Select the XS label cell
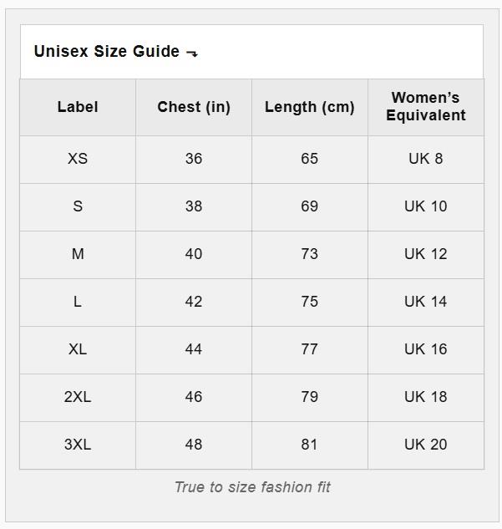 point(78,160)
